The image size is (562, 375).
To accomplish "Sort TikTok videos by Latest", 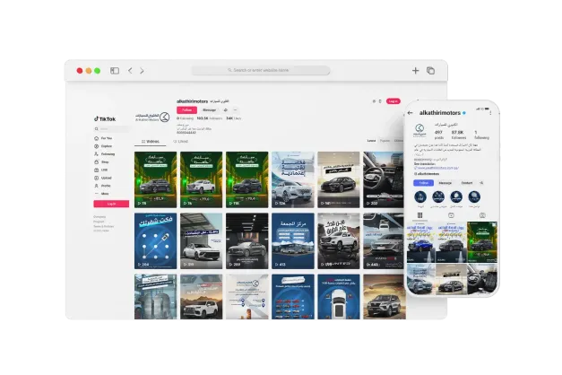I will pos(371,141).
